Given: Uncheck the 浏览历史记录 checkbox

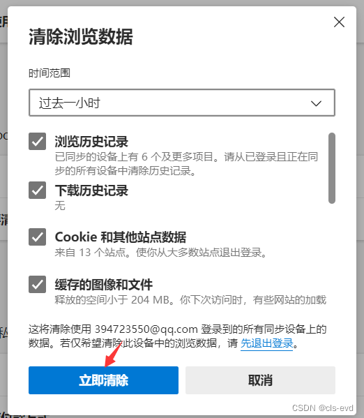Looking at the screenshot, I should 37,141.
